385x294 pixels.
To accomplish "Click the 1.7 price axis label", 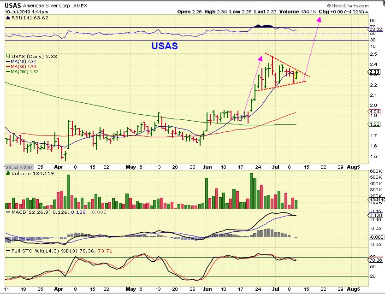I will click(374, 136).
